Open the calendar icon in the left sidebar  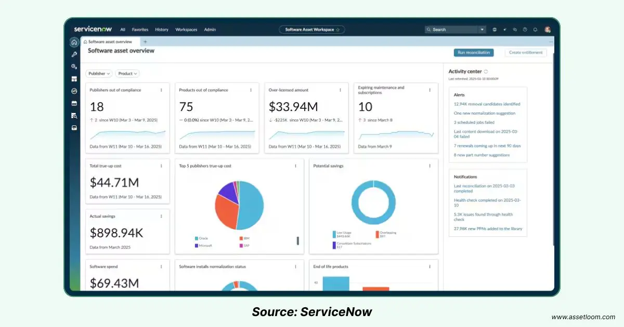pos(74,103)
